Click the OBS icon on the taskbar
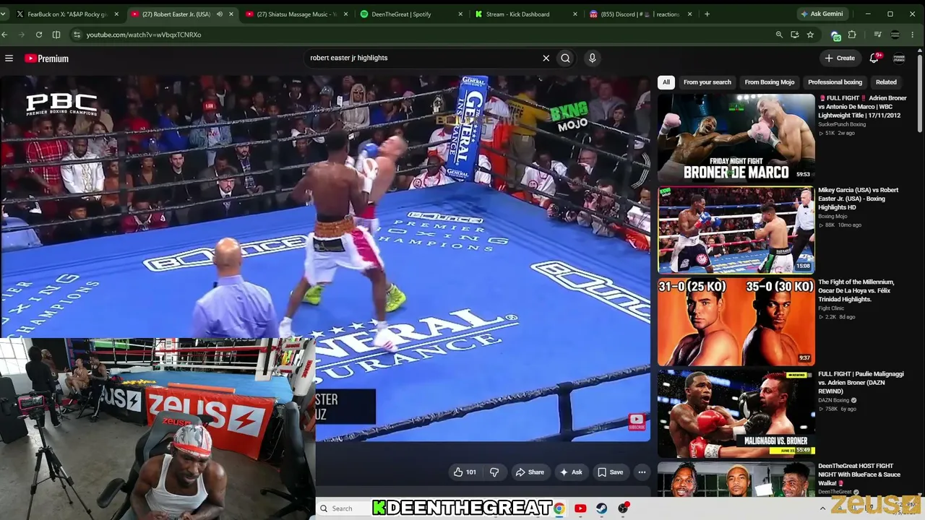925x520 pixels. [624, 508]
